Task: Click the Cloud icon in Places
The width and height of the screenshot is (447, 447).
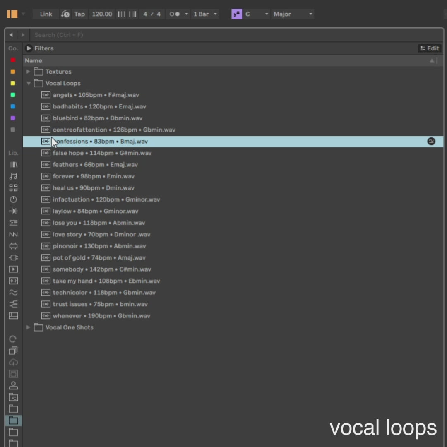Action: [13, 362]
